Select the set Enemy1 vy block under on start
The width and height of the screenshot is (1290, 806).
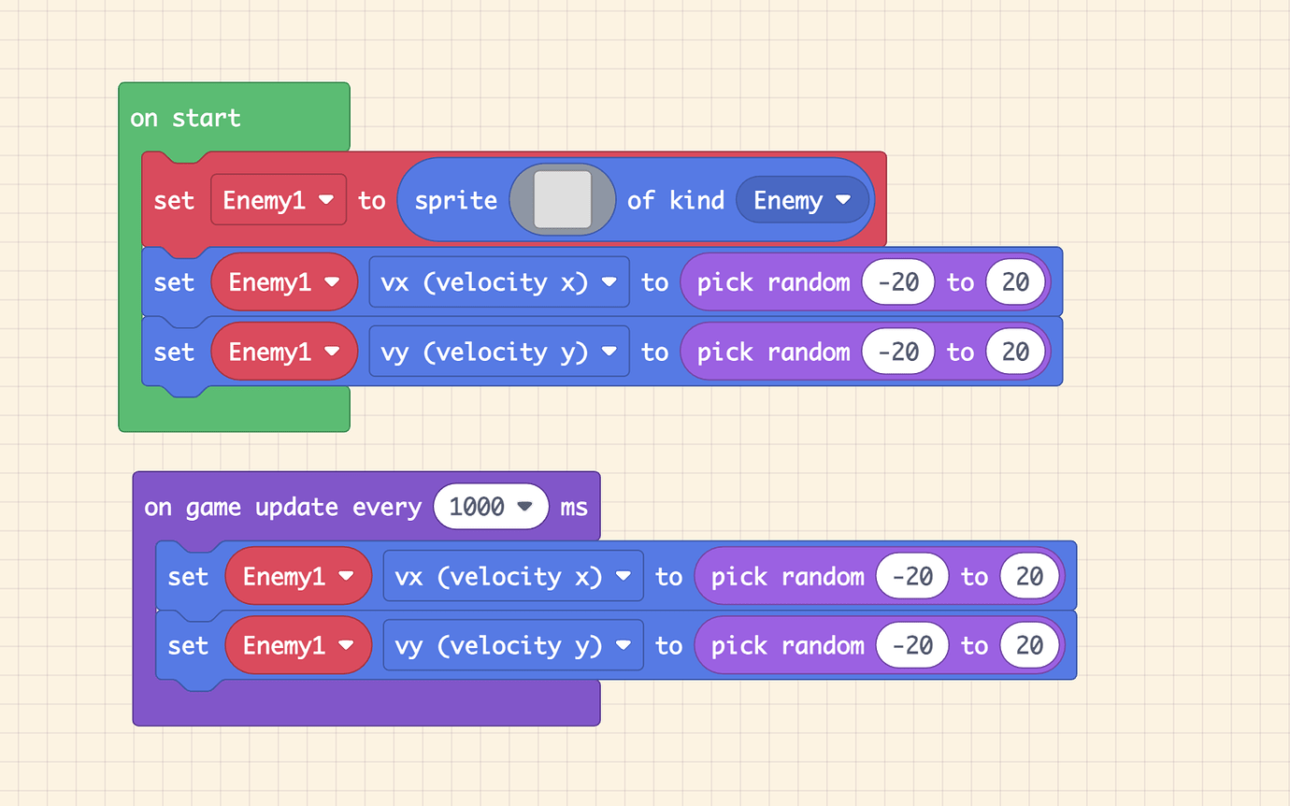175,351
